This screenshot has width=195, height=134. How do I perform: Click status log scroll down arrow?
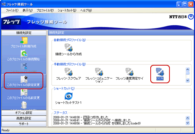[x=188, y=123]
